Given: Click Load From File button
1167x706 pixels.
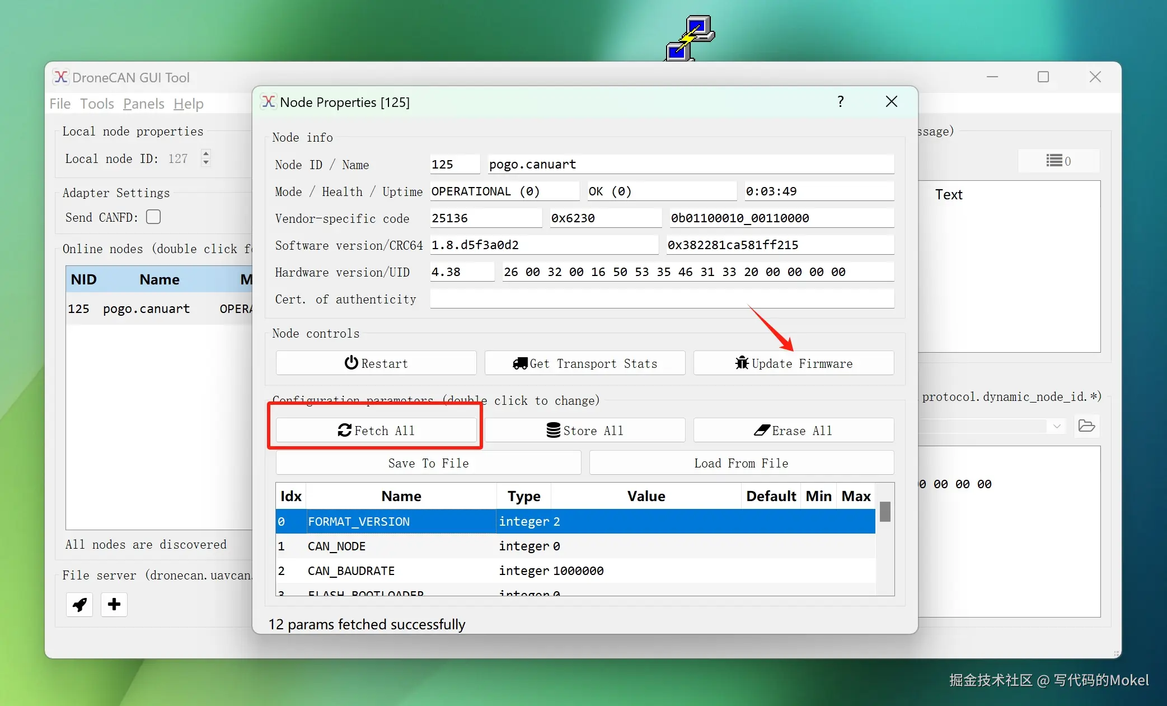Looking at the screenshot, I should point(741,463).
